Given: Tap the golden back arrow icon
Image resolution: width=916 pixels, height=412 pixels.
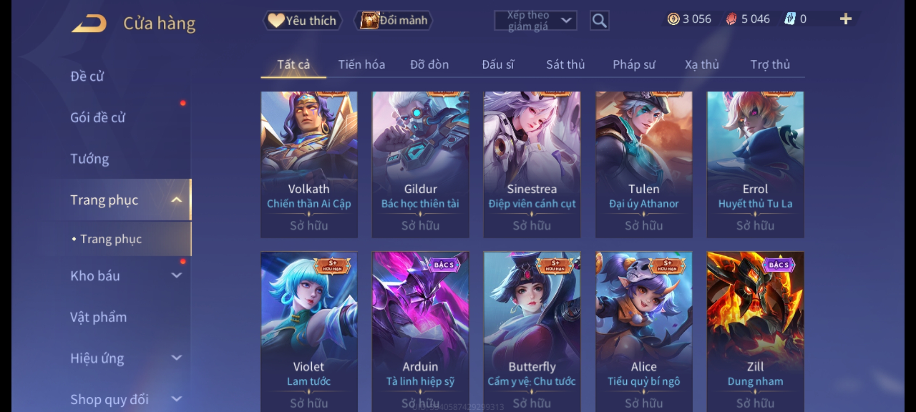Looking at the screenshot, I should (89, 24).
